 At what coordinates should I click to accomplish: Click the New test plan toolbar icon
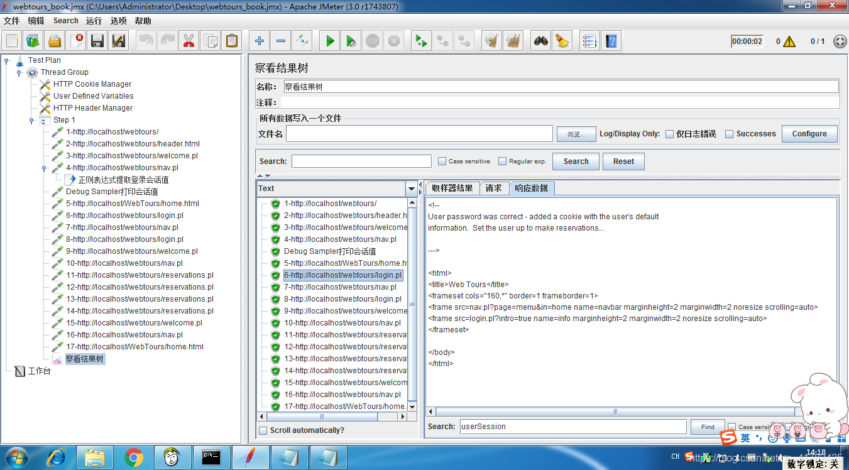pyautogui.click(x=12, y=41)
